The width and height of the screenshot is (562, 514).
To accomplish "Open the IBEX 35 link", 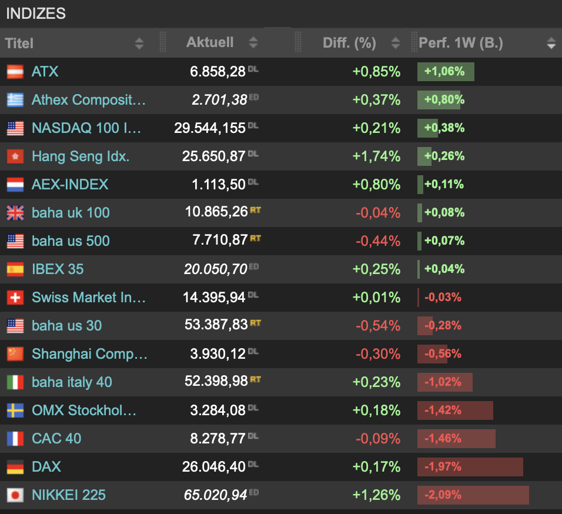I will tap(58, 269).
